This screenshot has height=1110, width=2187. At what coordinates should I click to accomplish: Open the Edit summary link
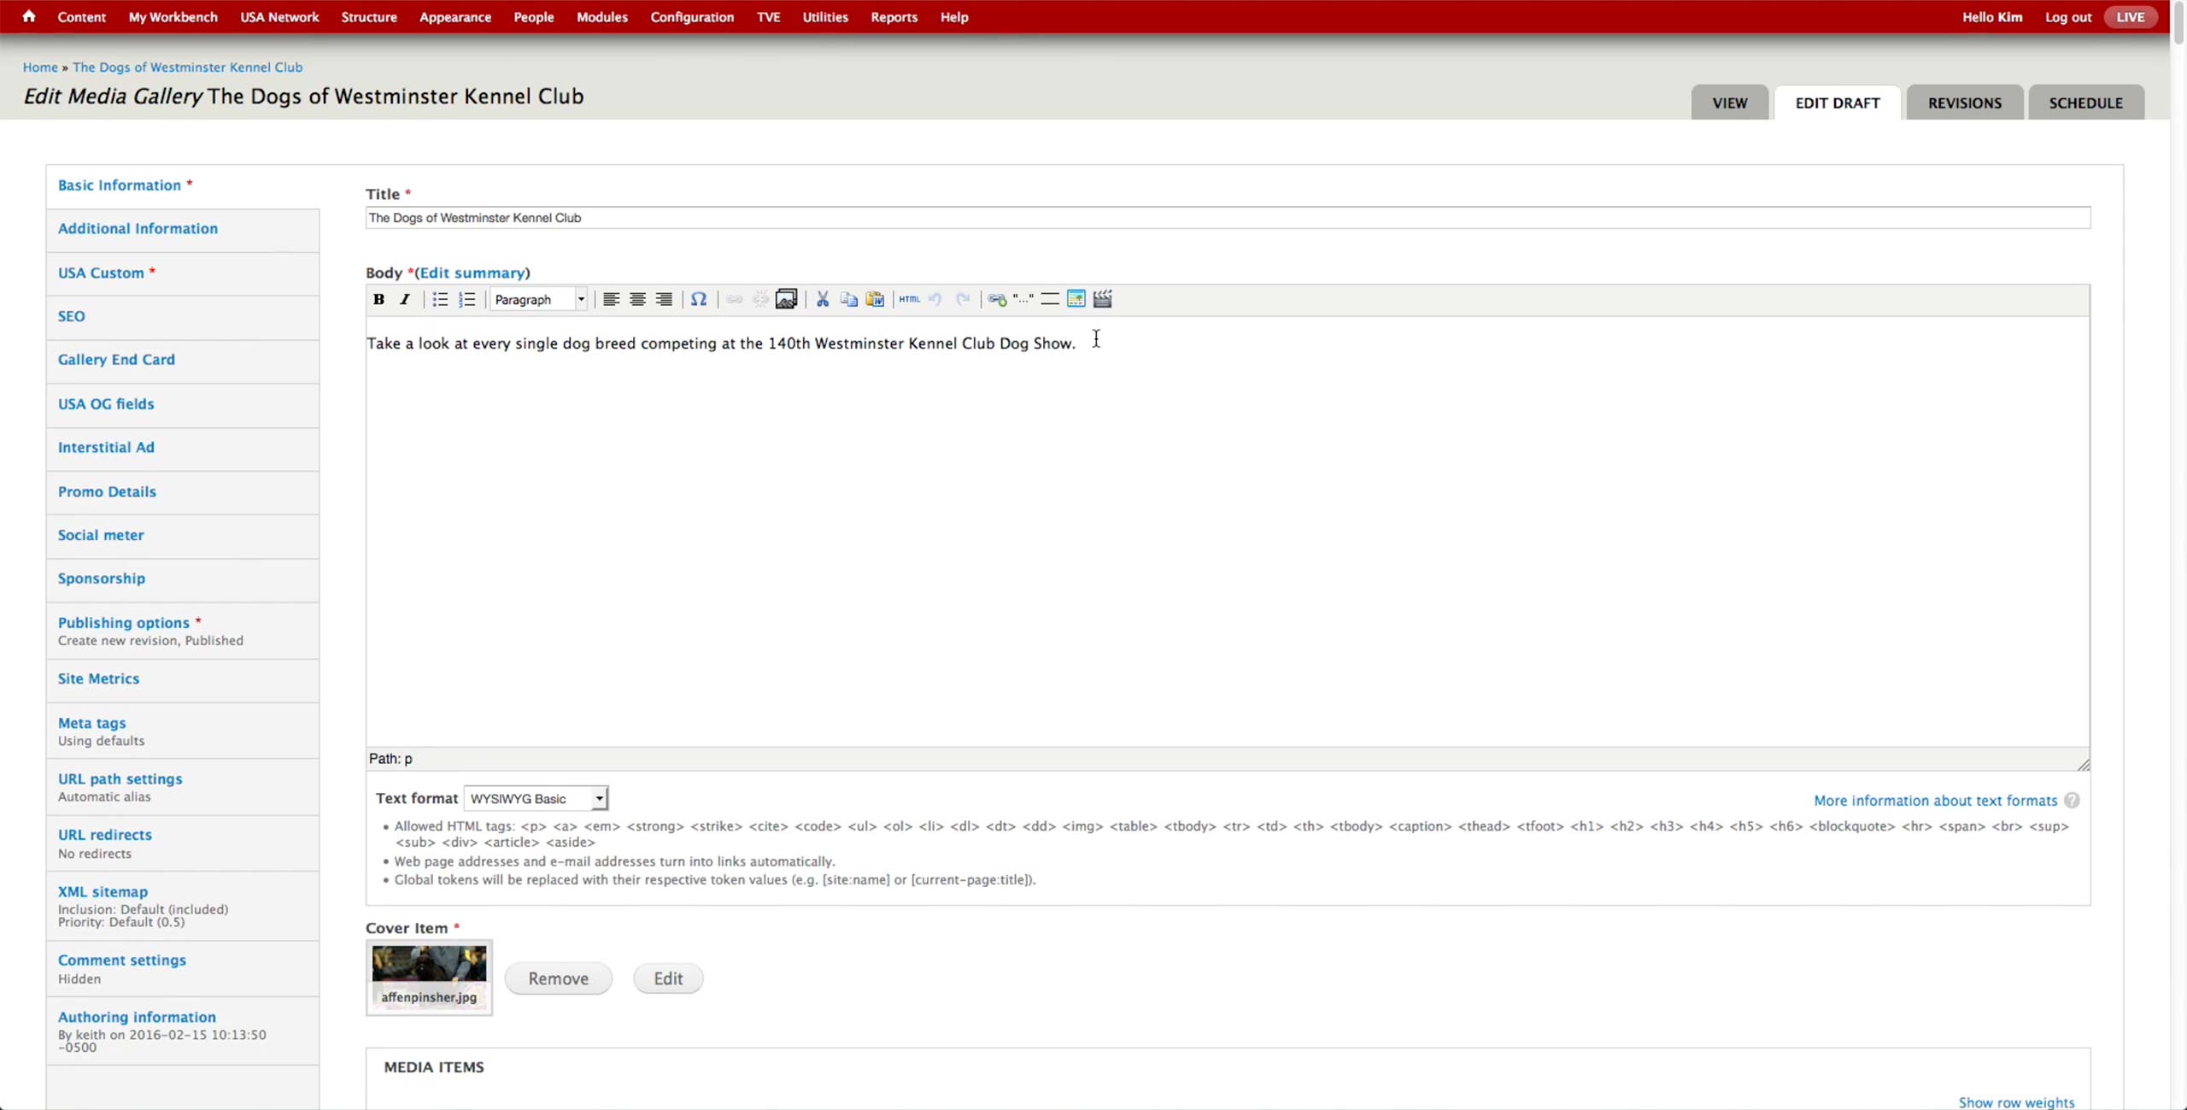pos(472,273)
